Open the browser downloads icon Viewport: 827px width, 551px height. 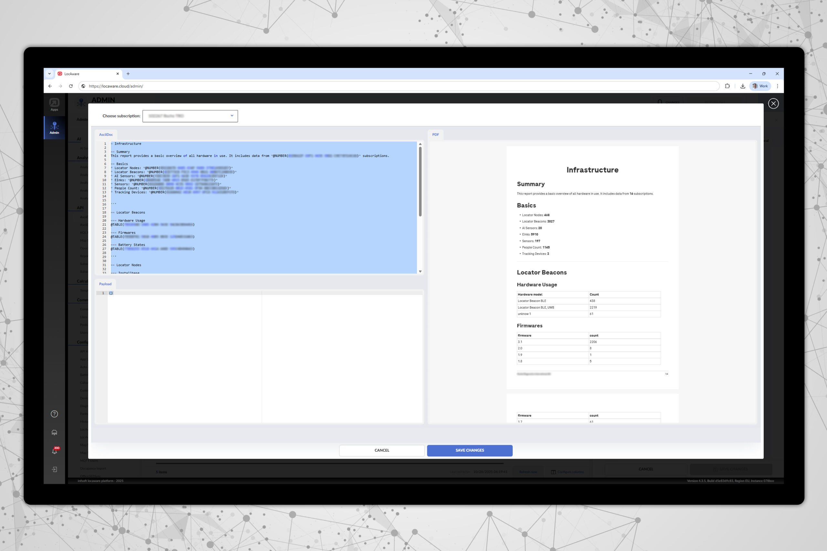(x=743, y=86)
